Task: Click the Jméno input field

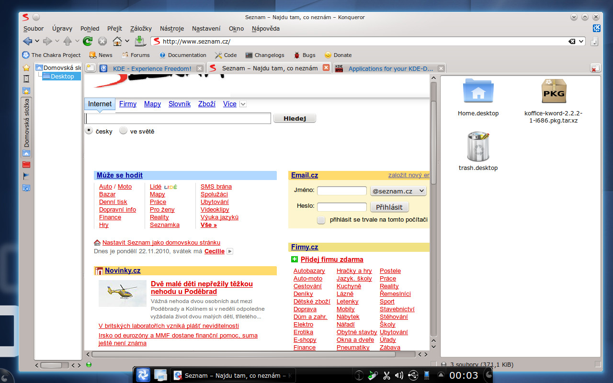Action: [341, 191]
